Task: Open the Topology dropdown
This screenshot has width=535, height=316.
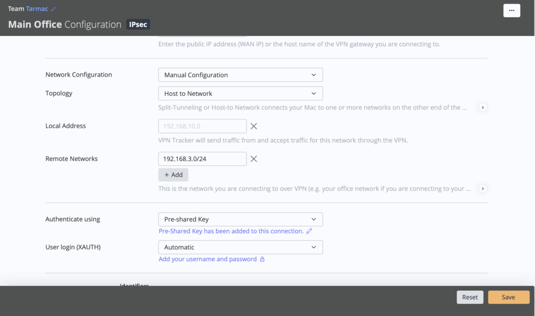Action: [x=240, y=94]
